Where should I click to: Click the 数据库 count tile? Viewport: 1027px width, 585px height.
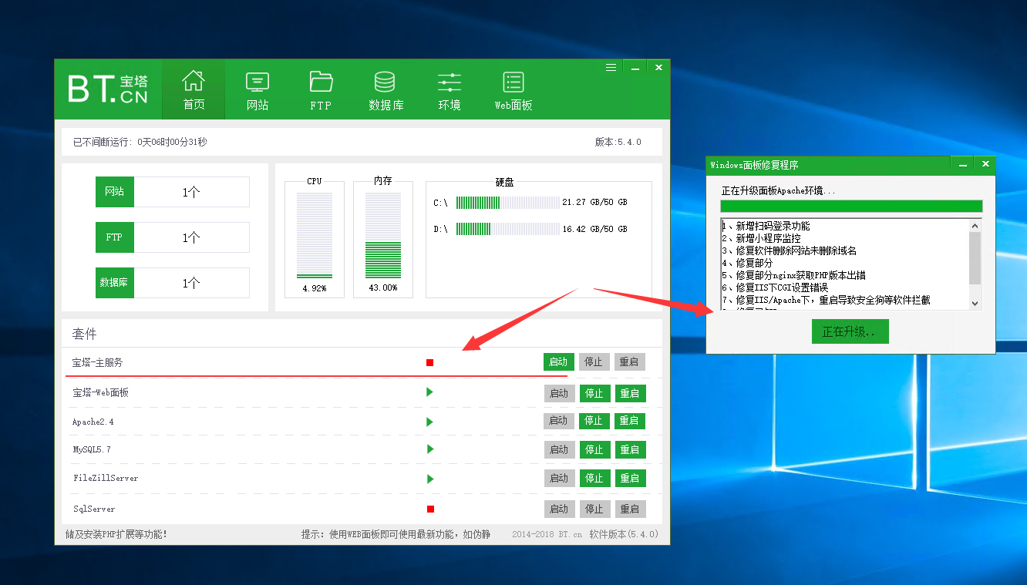[x=173, y=283]
